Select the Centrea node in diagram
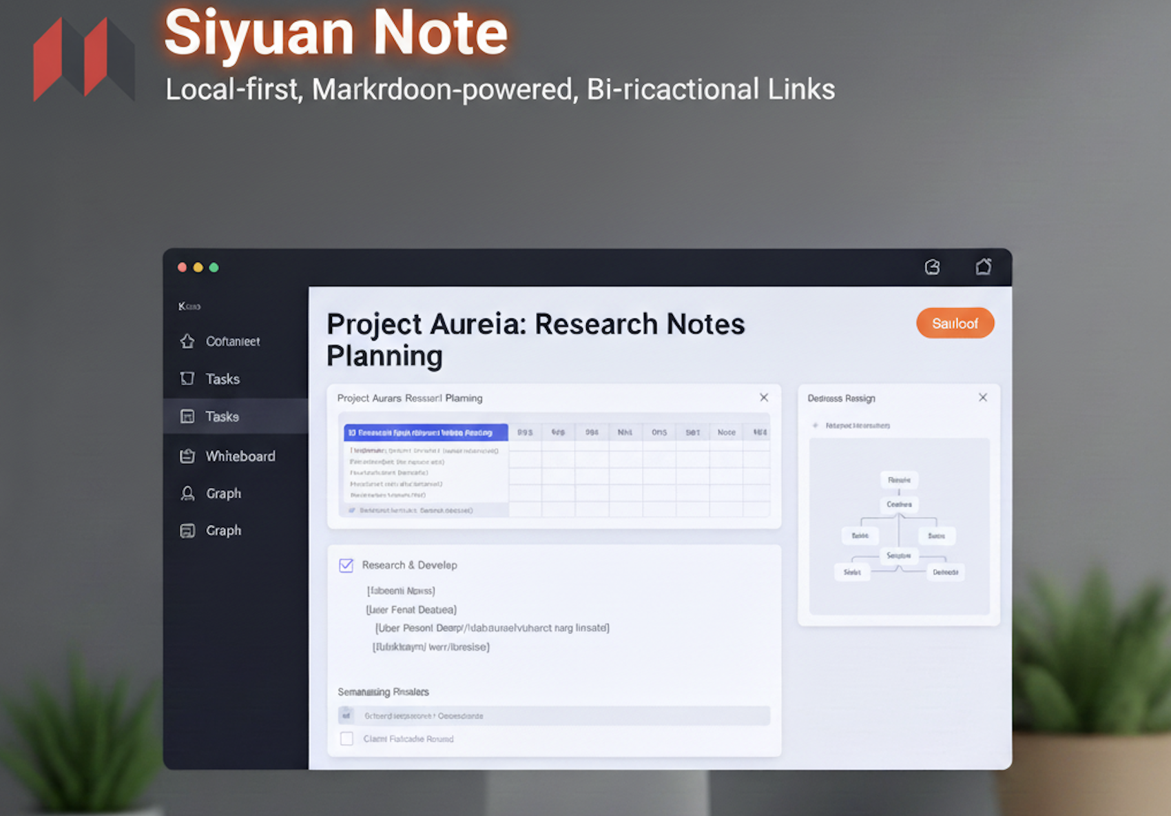This screenshot has height=816, width=1171. coord(899,504)
